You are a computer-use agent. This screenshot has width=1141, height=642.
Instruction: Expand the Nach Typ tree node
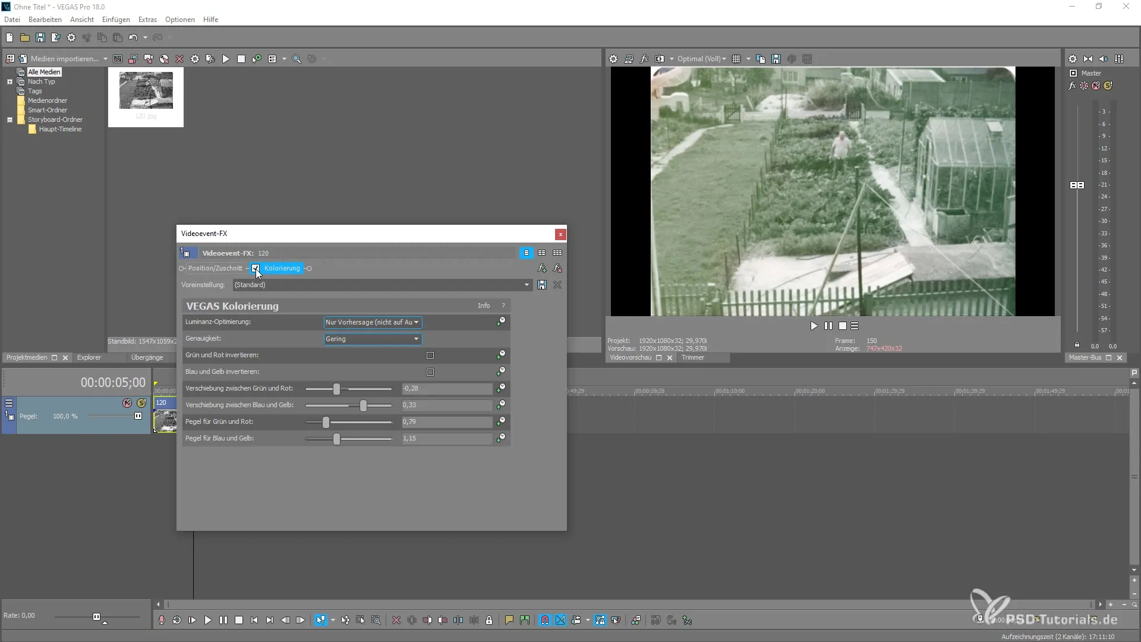(x=10, y=82)
